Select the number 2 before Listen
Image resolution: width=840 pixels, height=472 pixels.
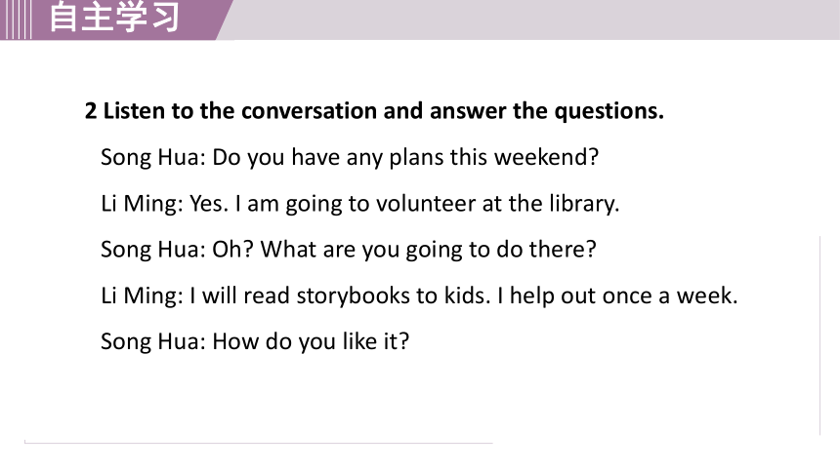click(91, 111)
